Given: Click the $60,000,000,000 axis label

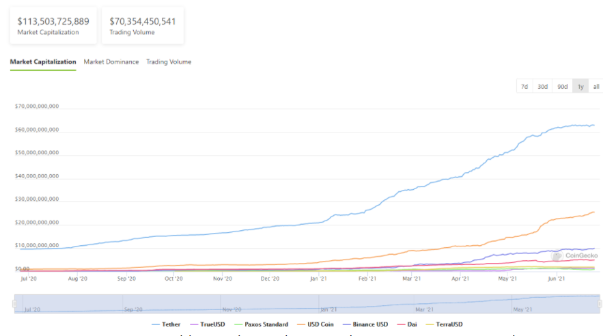Looking at the screenshot, I should click(x=37, y=130).
